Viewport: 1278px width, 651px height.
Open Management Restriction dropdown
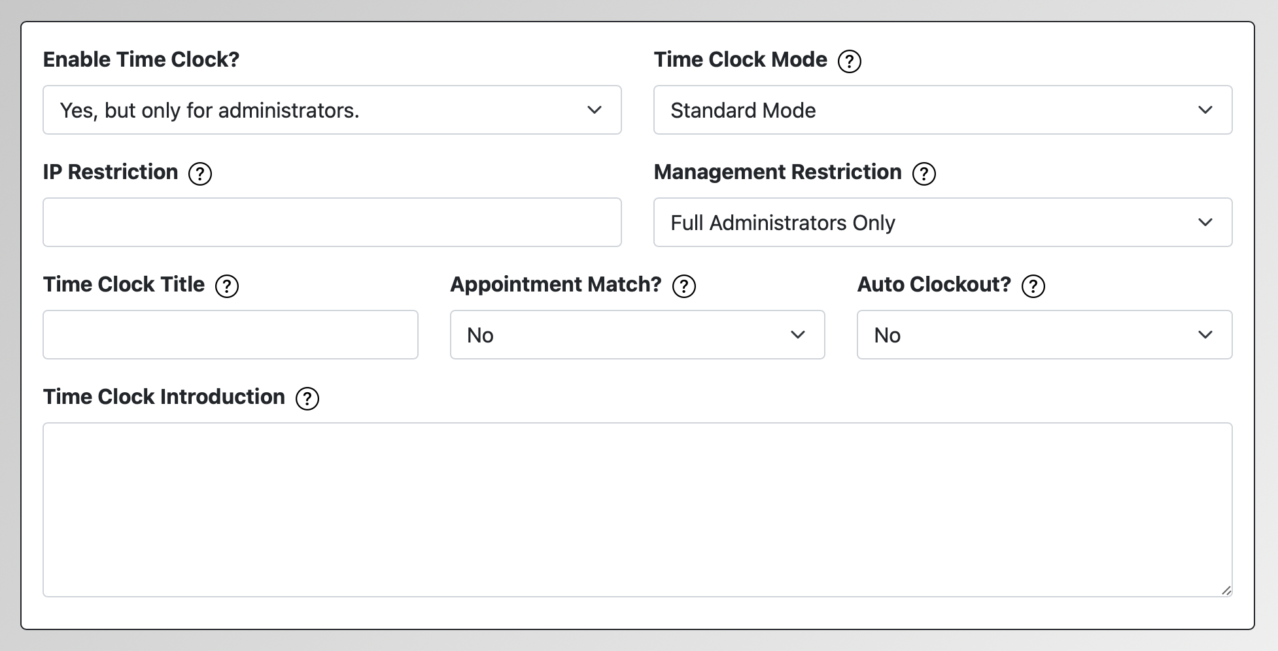(x=942, y=222)
